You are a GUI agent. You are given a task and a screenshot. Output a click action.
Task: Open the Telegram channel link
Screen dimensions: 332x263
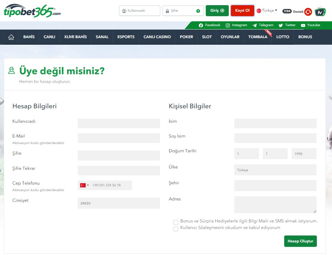click(263, 25)
